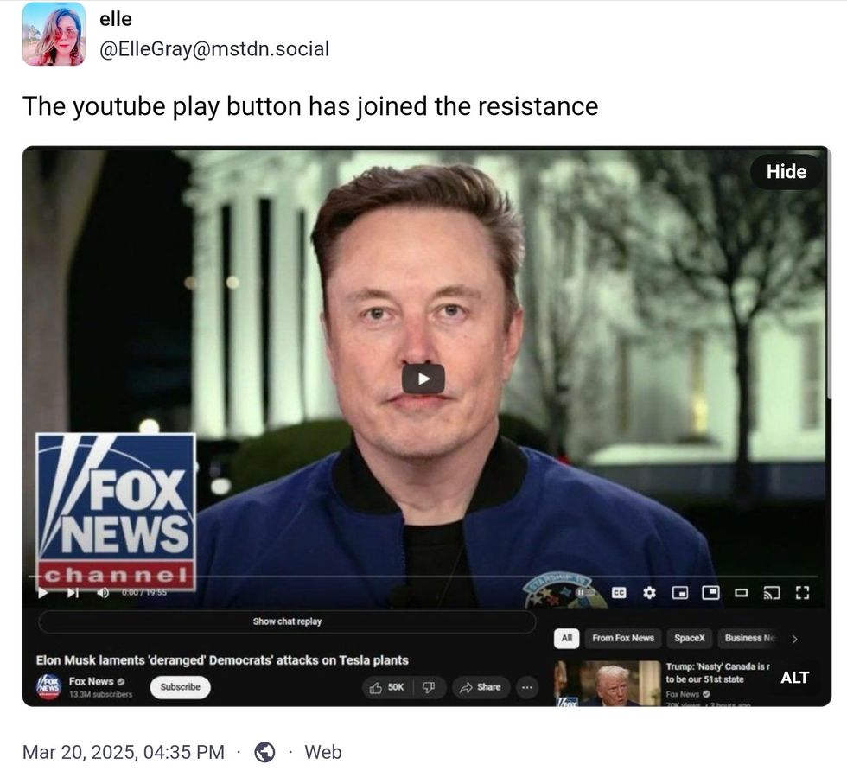Open the video settings gear

pos(649,593)
